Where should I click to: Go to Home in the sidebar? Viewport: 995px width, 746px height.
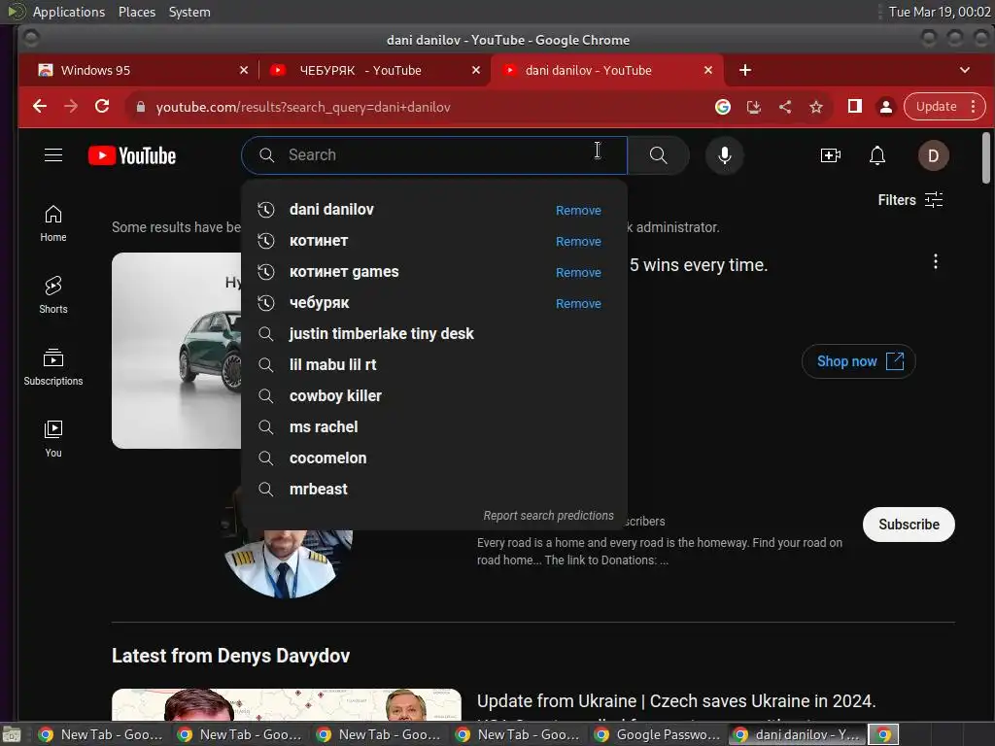[53, 223]
